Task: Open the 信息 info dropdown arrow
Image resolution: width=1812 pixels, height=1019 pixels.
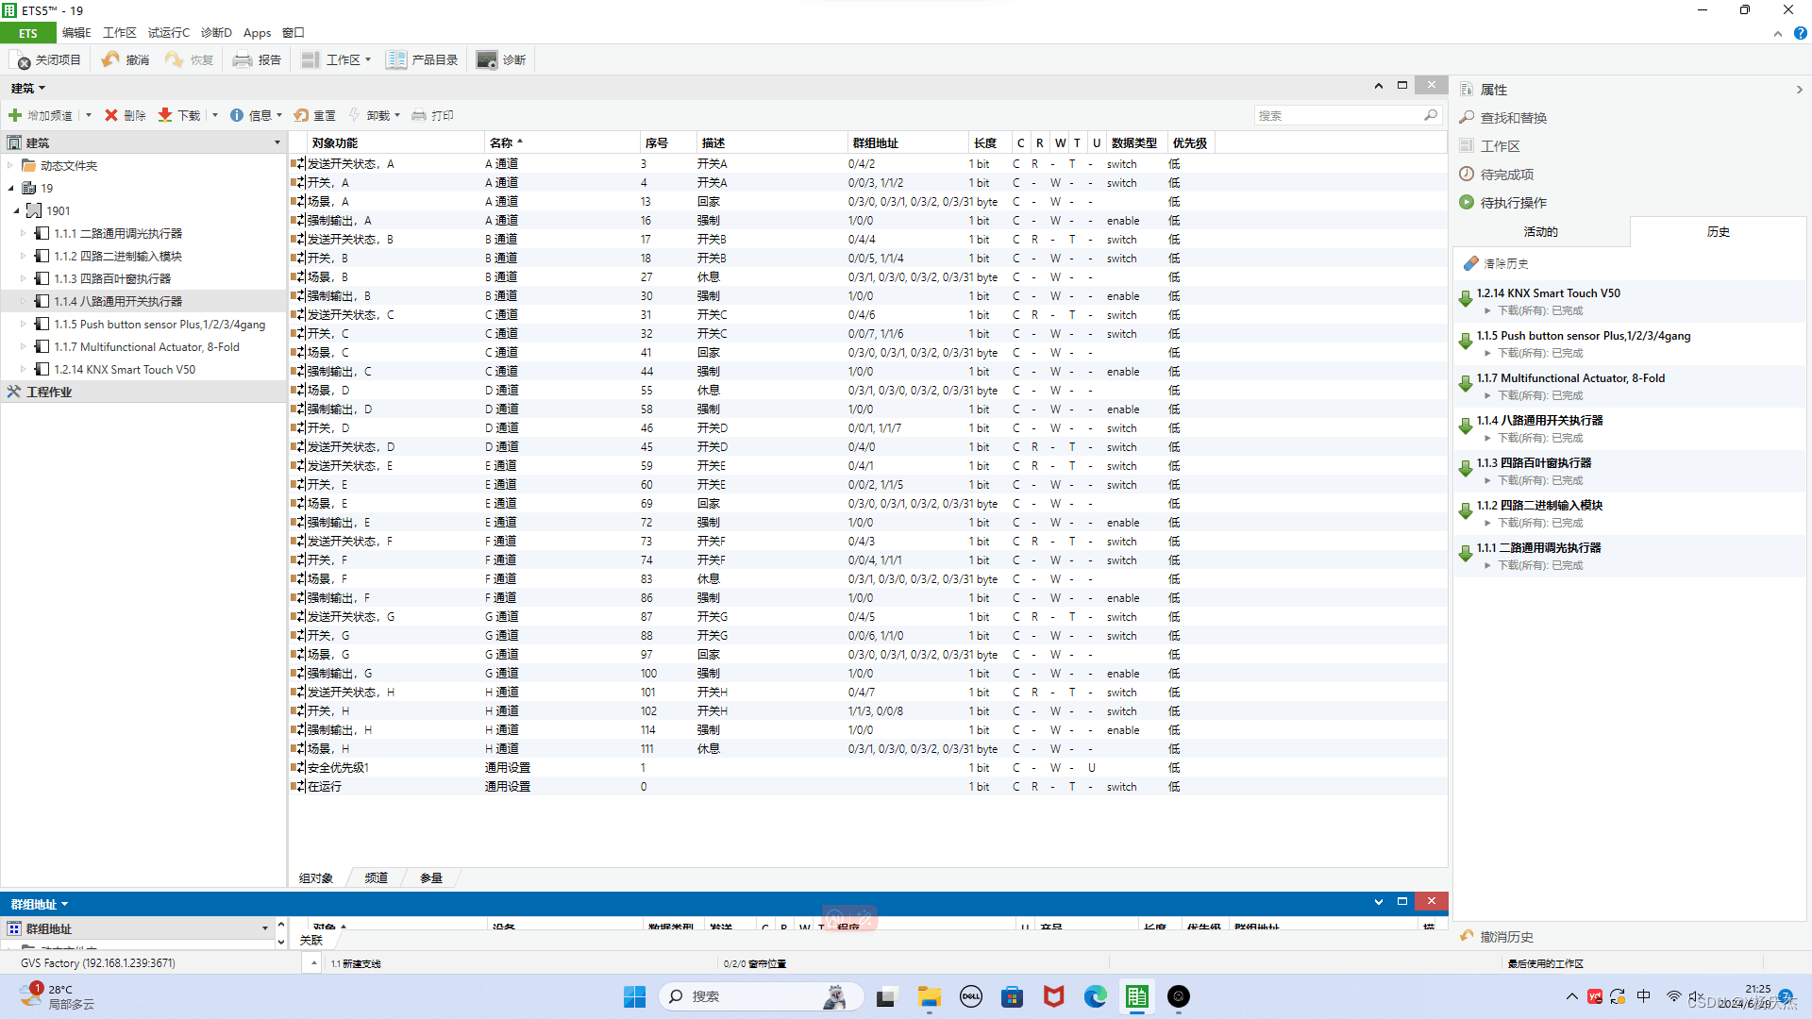Action: 280,115
